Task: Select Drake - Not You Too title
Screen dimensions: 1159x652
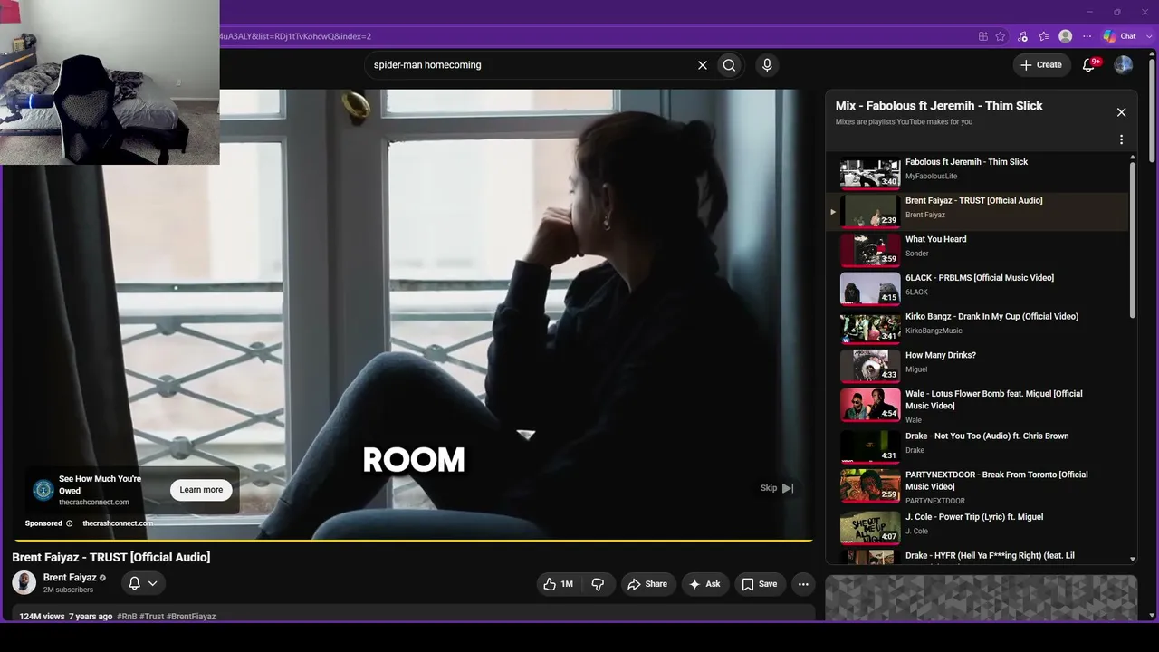Action: click(987, 436)
